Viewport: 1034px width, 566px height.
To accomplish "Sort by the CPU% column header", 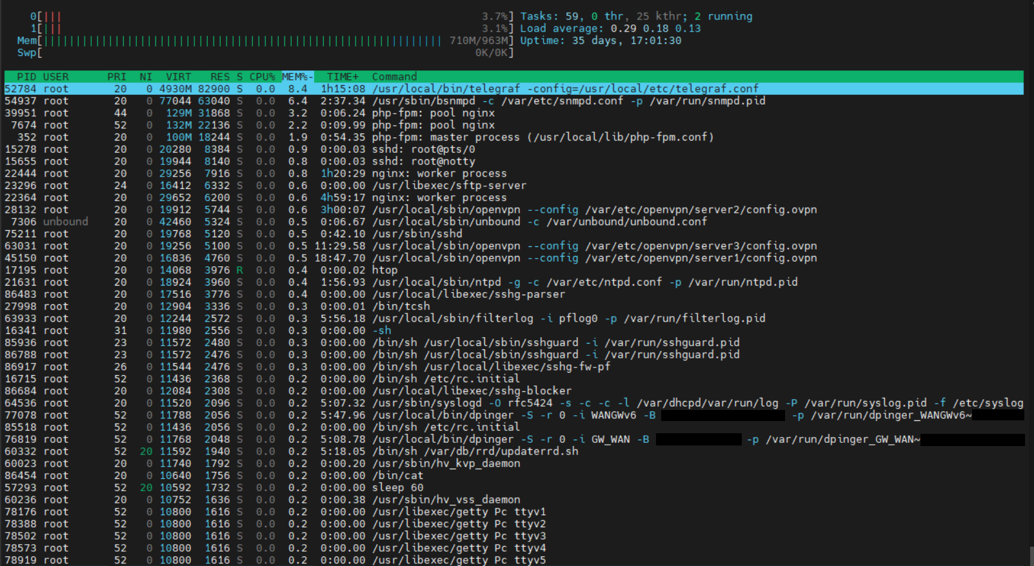I will pyautogui.click(x=262, y=77).
